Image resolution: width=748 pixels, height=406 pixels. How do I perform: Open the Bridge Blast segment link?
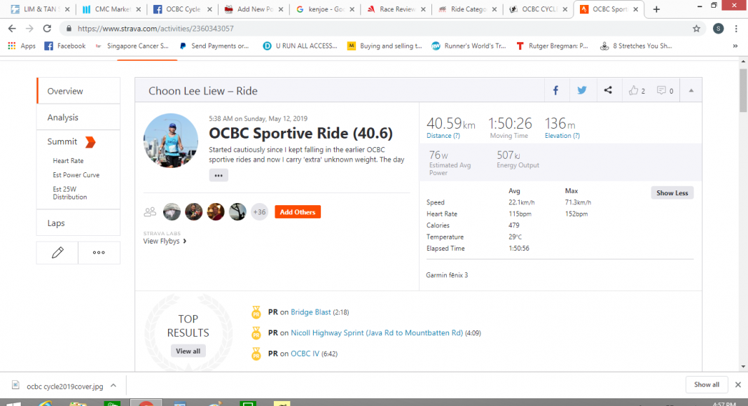click(310, 312)
